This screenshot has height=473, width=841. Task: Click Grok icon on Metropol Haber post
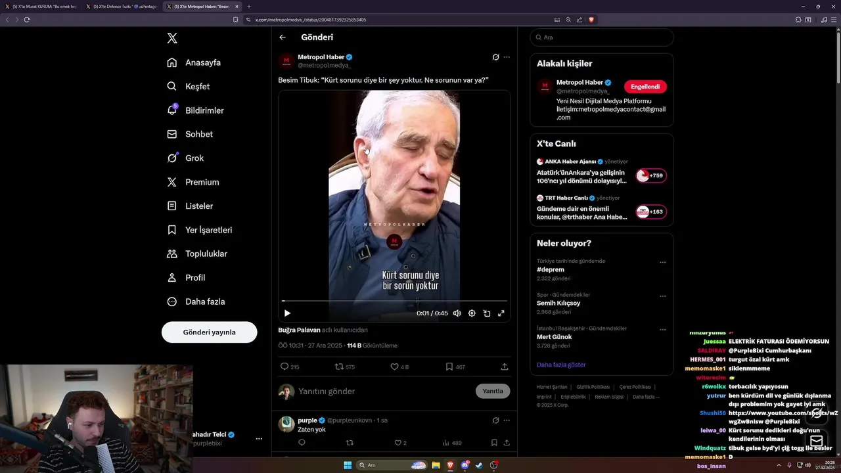tap(495, 57)
